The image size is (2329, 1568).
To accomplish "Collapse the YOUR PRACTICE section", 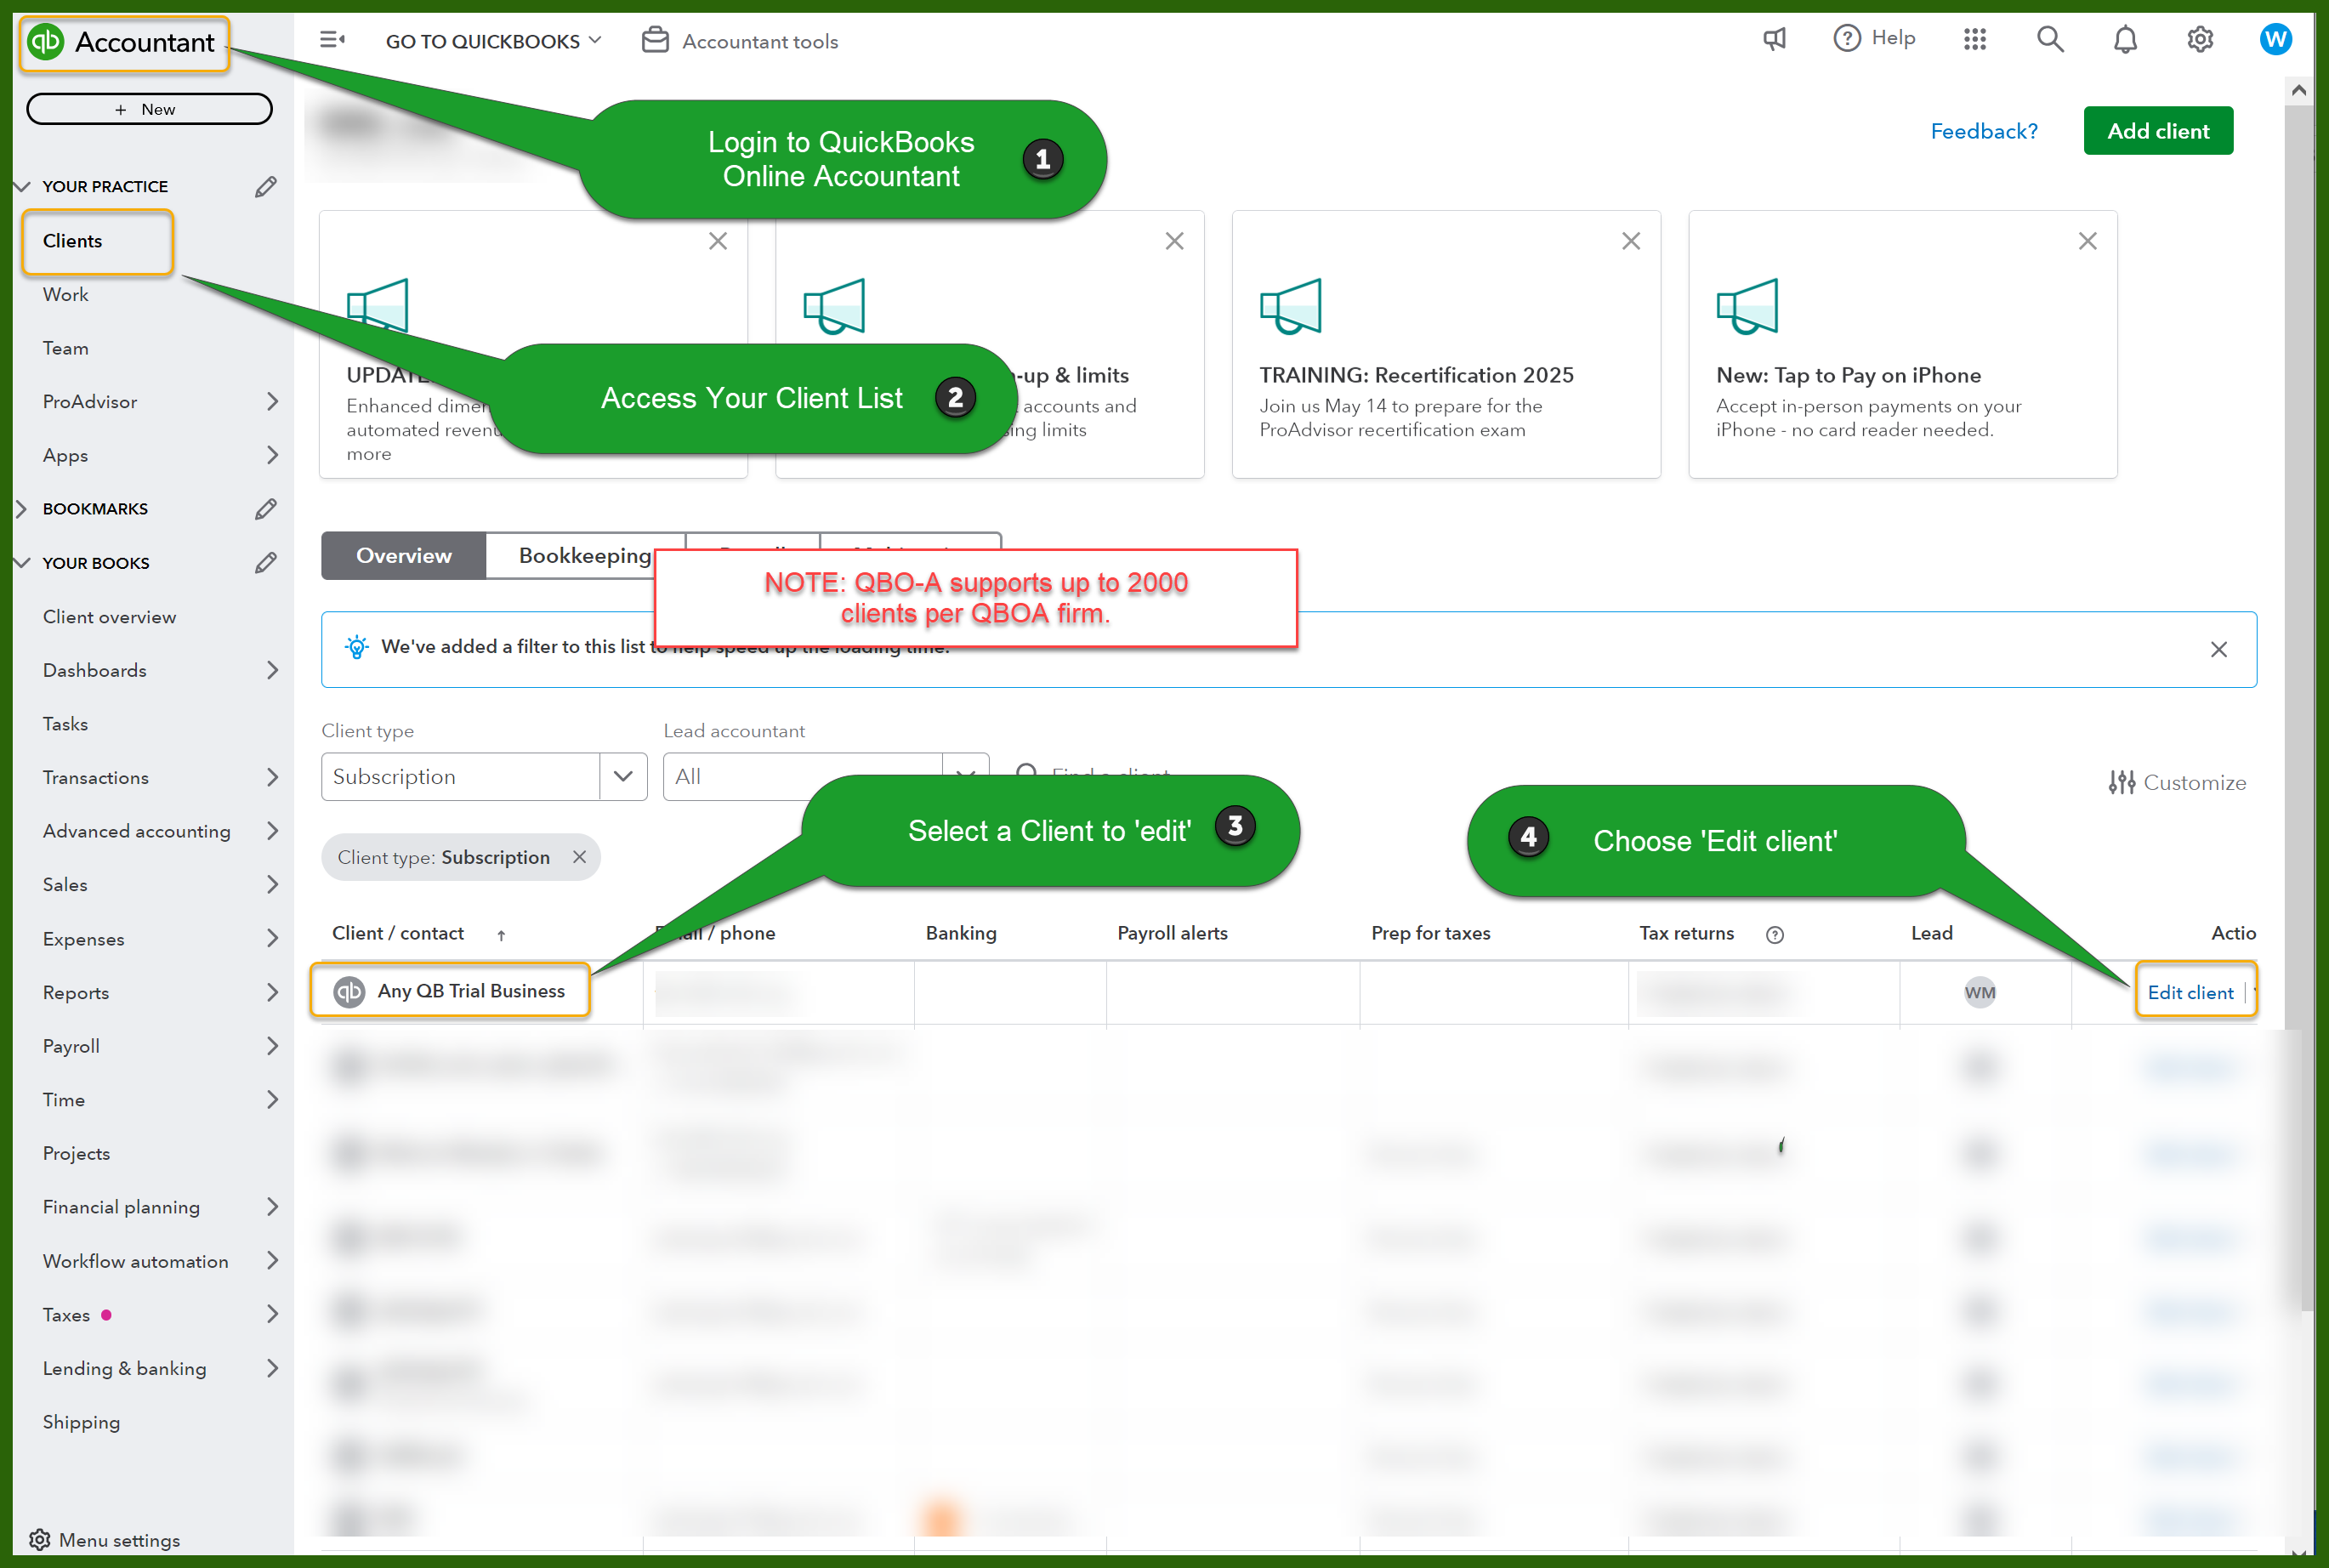I will click(22, 187).
